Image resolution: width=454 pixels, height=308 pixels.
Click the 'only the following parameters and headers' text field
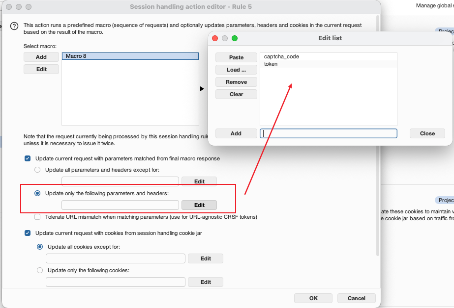pyautogui.click(x=120, y=205)
